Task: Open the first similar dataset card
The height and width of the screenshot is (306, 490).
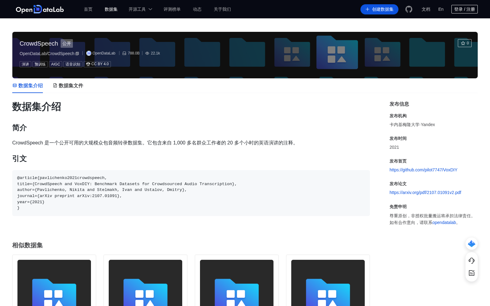Action: tap(54, 280)
